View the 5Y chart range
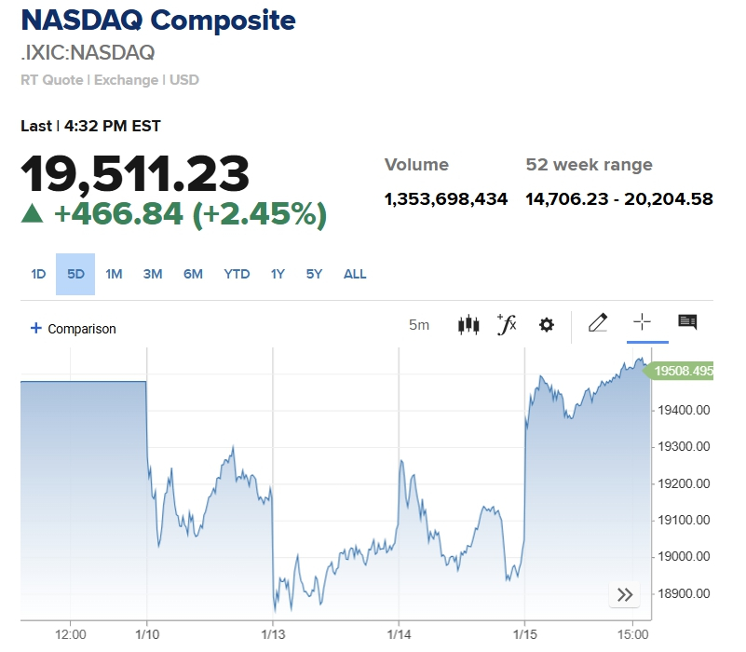 314,274
